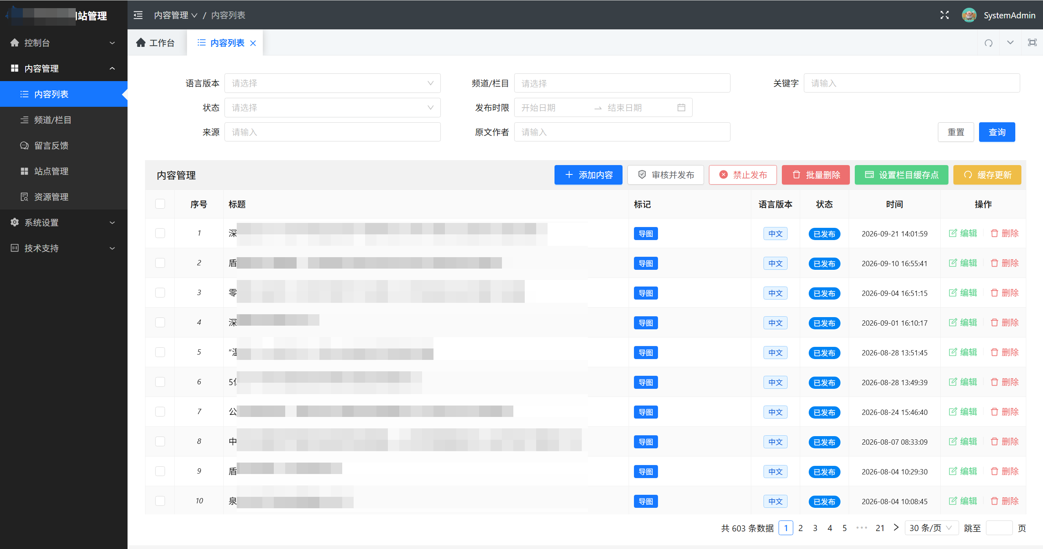Screen dimensions: 1043x549
Task: Refresh the current tab with reload icon
Action: [x=988, y=43]
